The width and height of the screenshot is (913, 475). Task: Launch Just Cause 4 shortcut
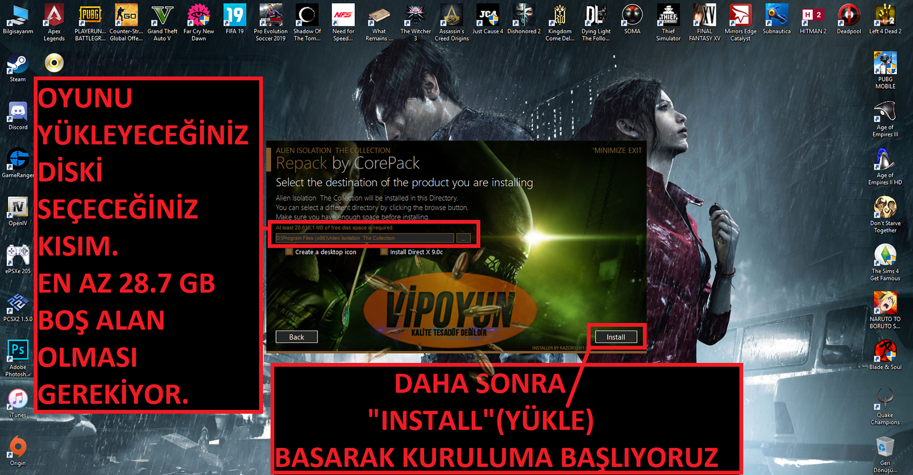coord(488,20)
